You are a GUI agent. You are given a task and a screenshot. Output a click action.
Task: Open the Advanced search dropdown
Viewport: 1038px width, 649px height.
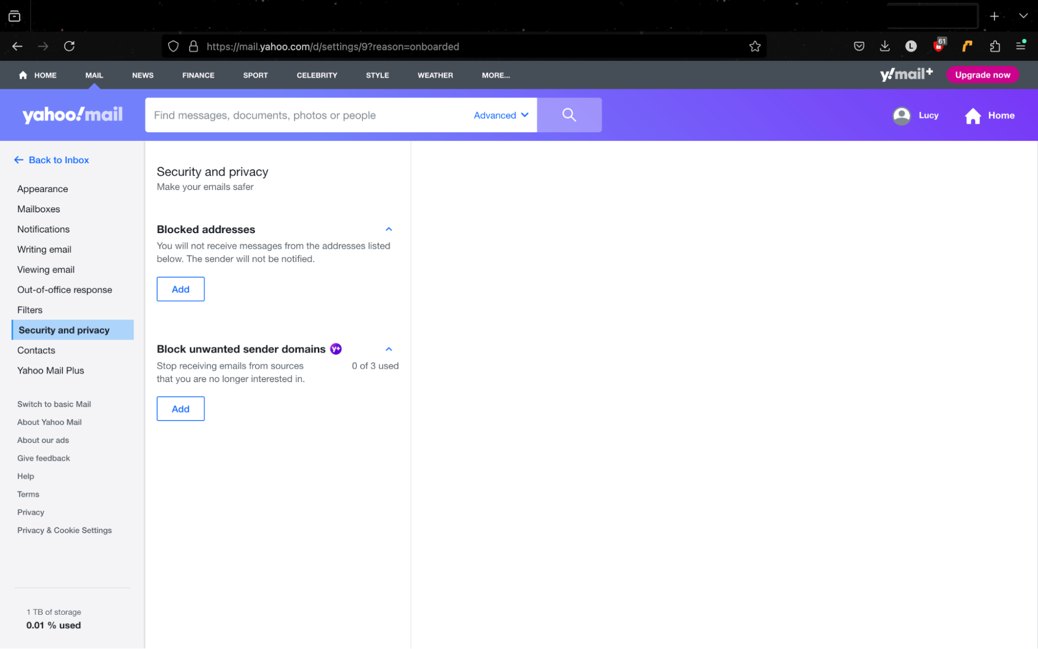point(501,115)
